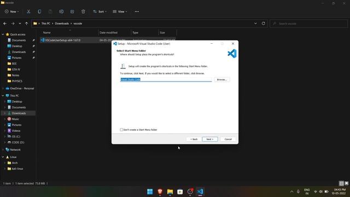Click the Rename icon in Explorer toolbar
Screen dimensions: 350x197
[x=61, y=11]
